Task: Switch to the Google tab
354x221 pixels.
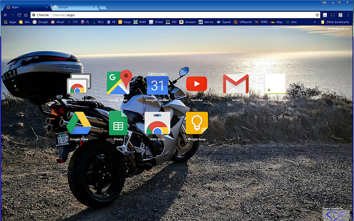Action: point(75,7)
